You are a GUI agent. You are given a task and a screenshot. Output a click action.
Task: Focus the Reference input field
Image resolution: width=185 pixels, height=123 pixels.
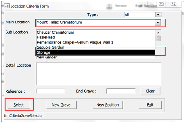50,91
